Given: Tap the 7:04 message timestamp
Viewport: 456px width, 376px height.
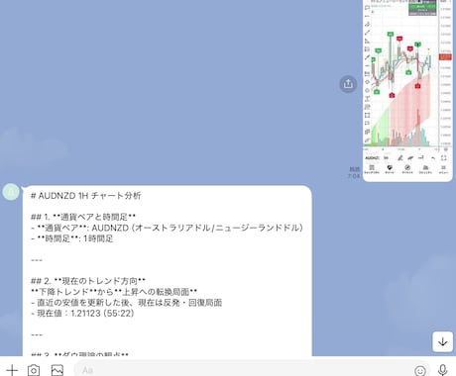Looking at the screenshot, I should pyautogui.click(x=354, y=176).
